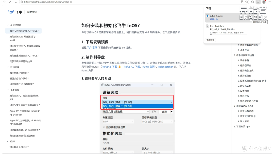Click the Rufus checkmark verify icon
Image resolution: width=274 pixels, height=154 pixels.
point(154,111)
